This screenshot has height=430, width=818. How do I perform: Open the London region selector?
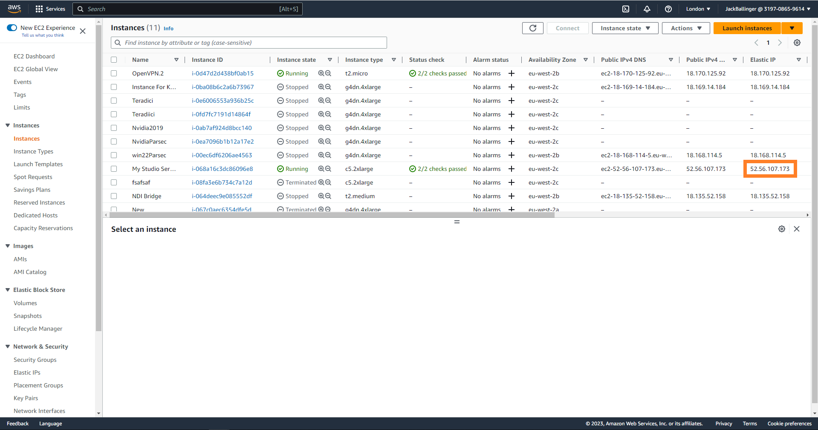click(x=698, y=9)
